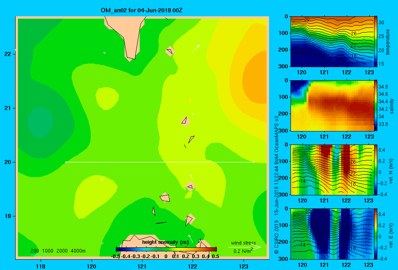Click the temperature colorbar
Viewport: 398px width, 270px height.
376,42
